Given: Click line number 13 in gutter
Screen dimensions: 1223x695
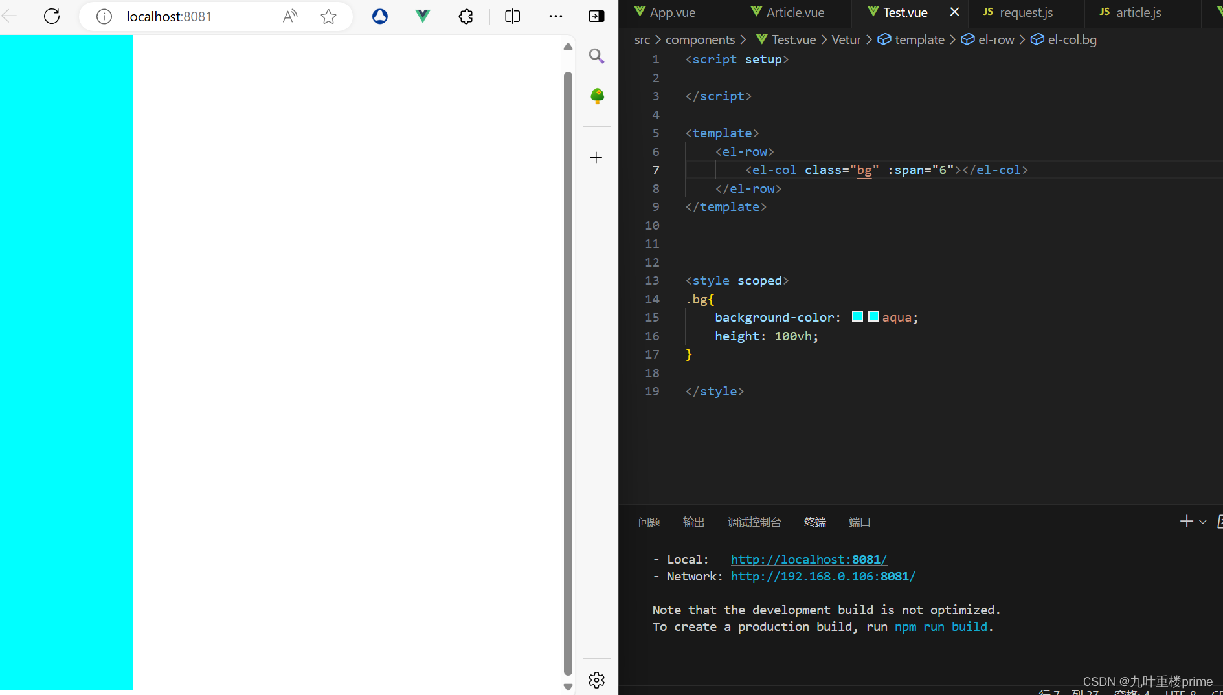Looking at the screenshot, I should pyautogui.click(x=652, y=280).
